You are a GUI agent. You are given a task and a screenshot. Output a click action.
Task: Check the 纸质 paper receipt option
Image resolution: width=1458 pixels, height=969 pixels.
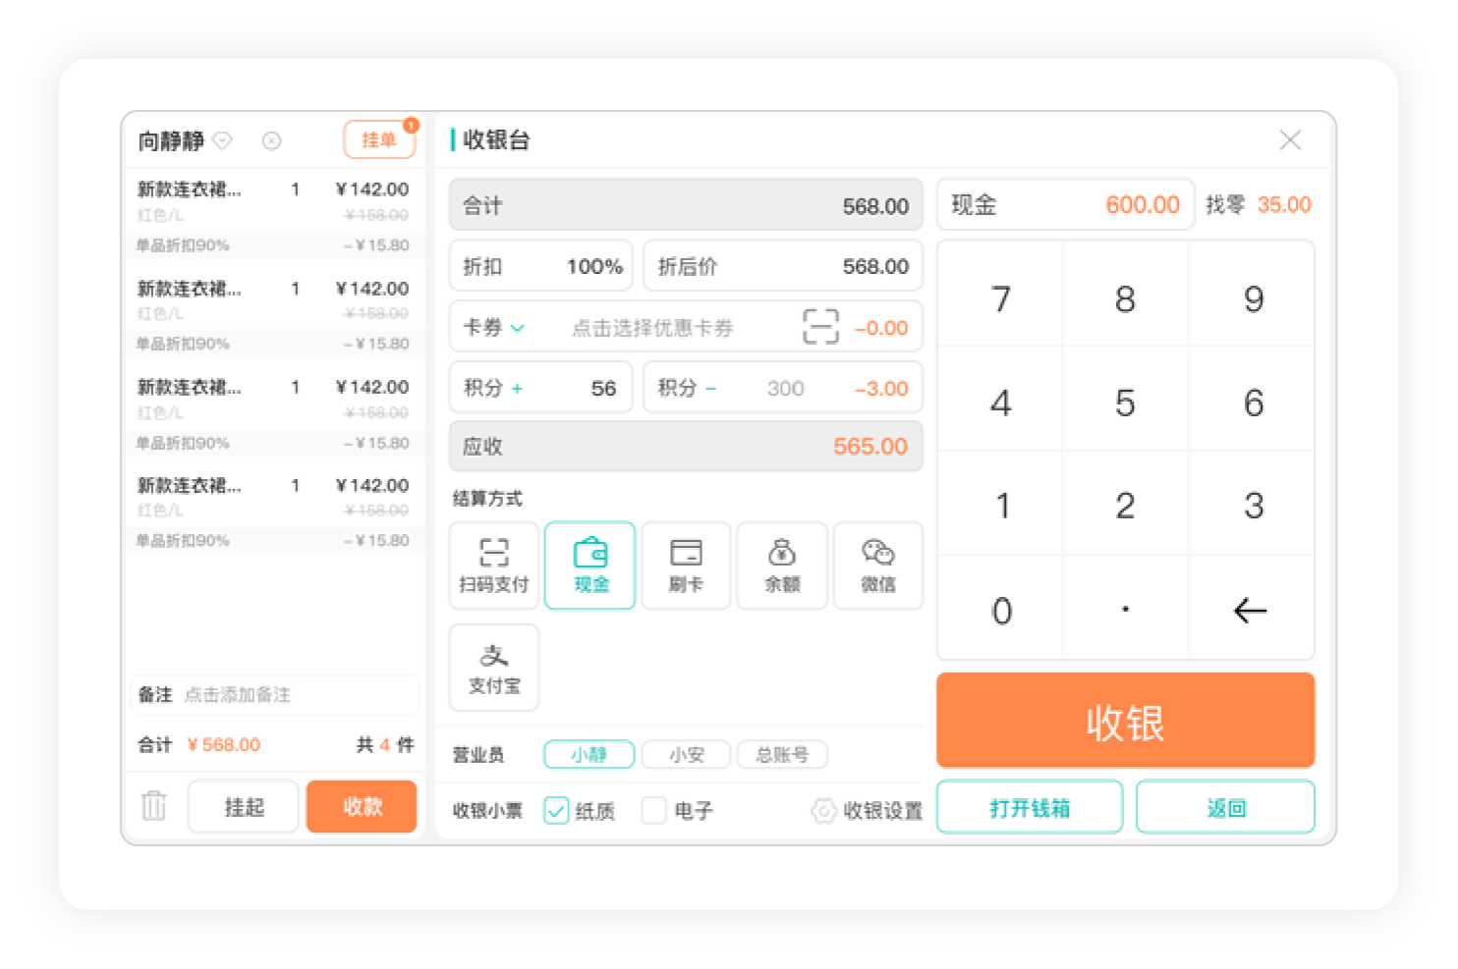(x=556, y=811)
